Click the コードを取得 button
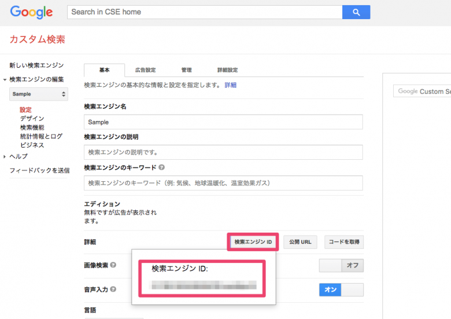 click(x=344, y=241)
